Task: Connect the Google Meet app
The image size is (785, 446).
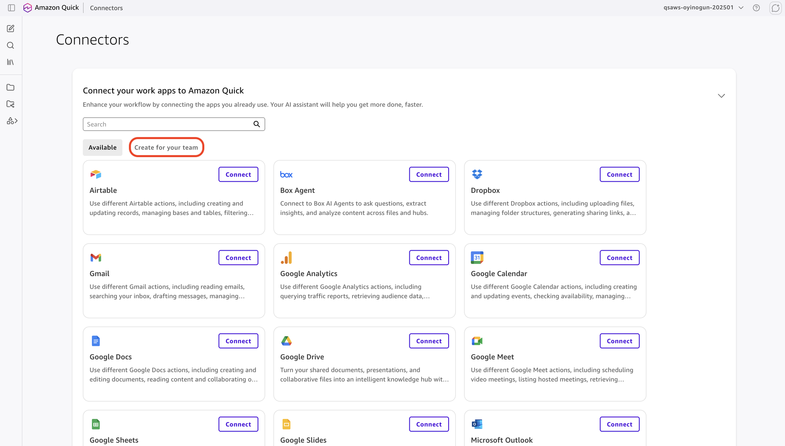Action: coord(619,341)
